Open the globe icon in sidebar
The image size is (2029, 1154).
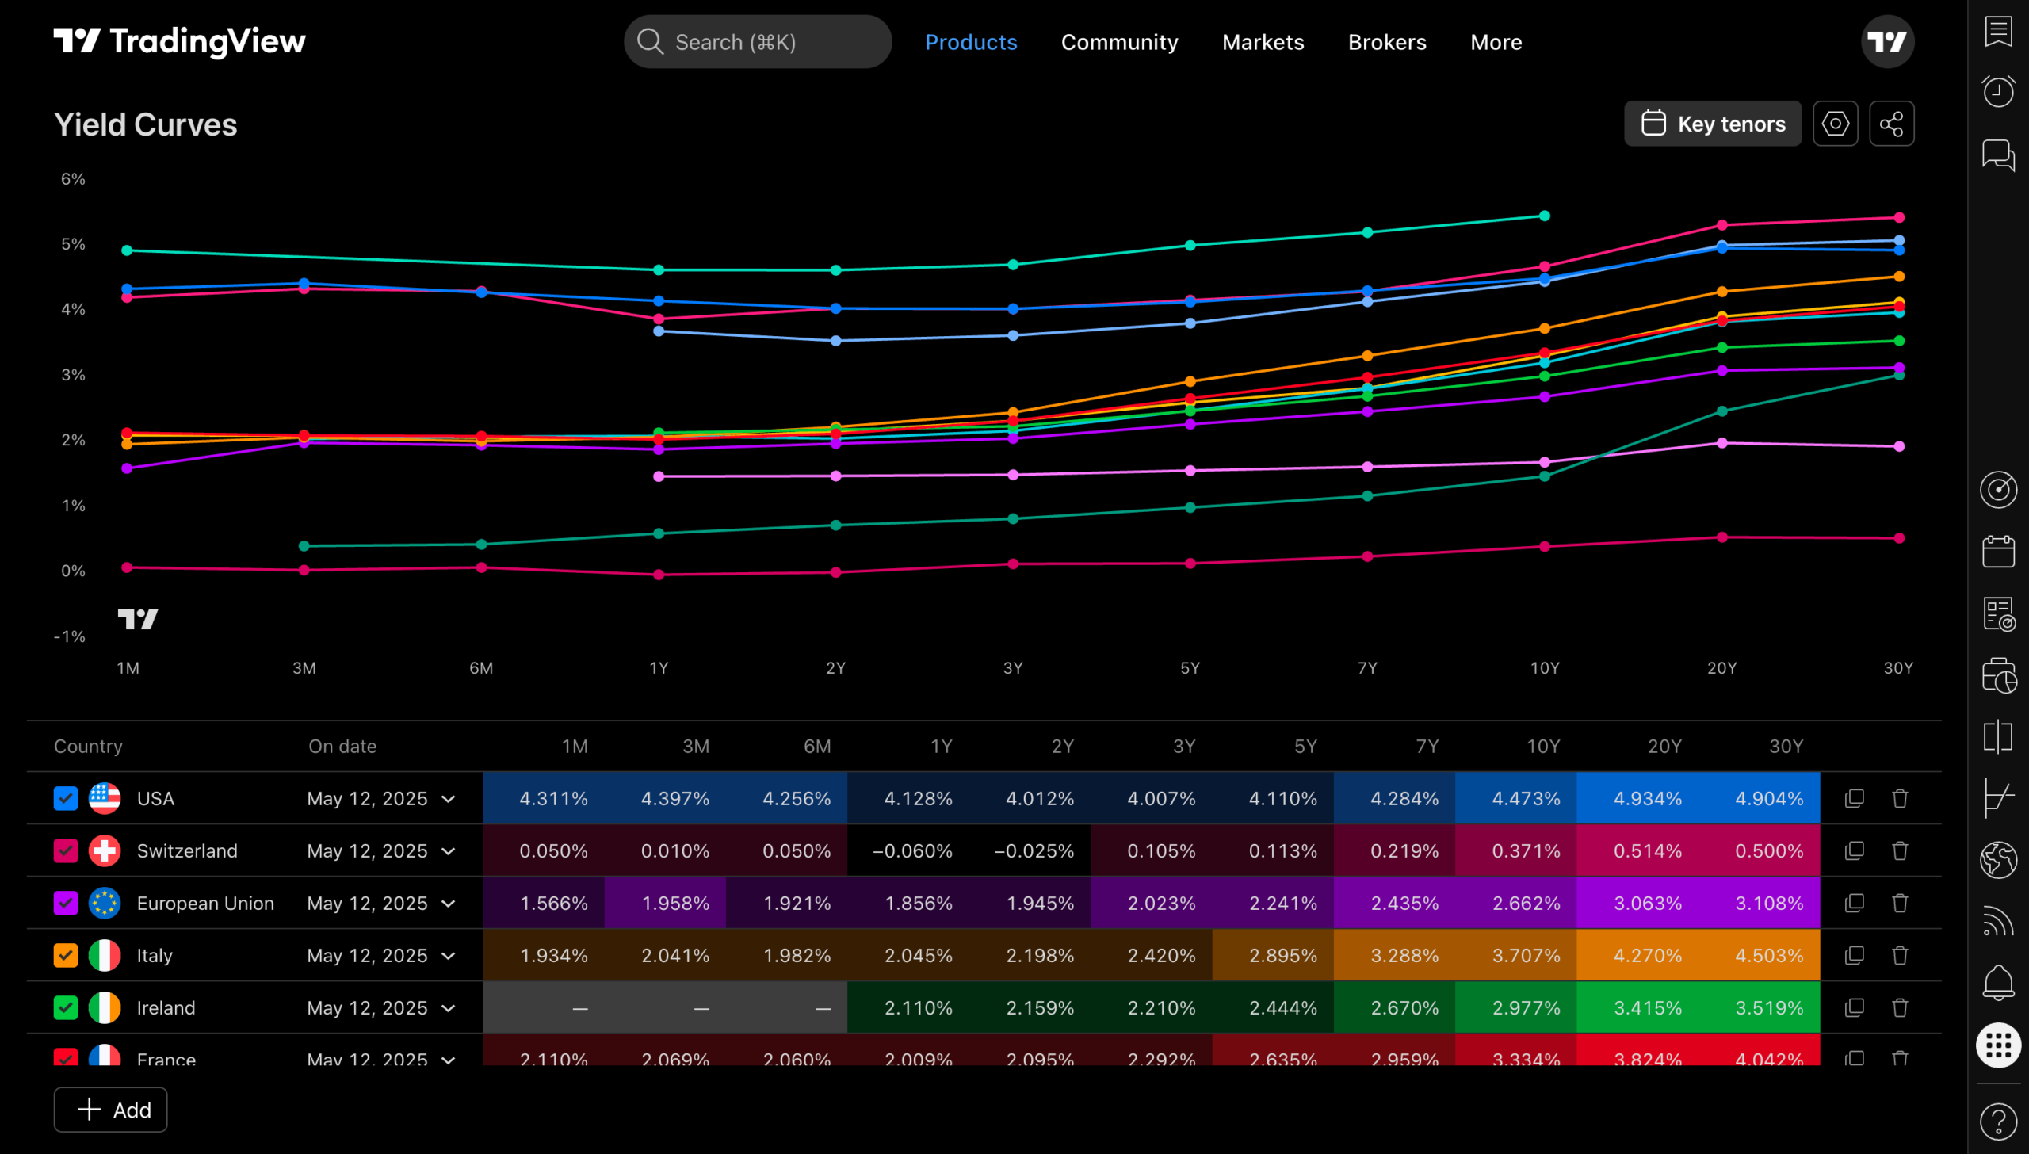(1998, 860)
